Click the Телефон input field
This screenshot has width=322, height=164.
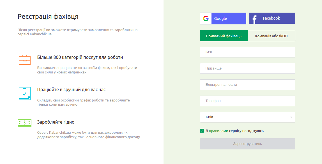pyautogui.click(x=247, y=101)
